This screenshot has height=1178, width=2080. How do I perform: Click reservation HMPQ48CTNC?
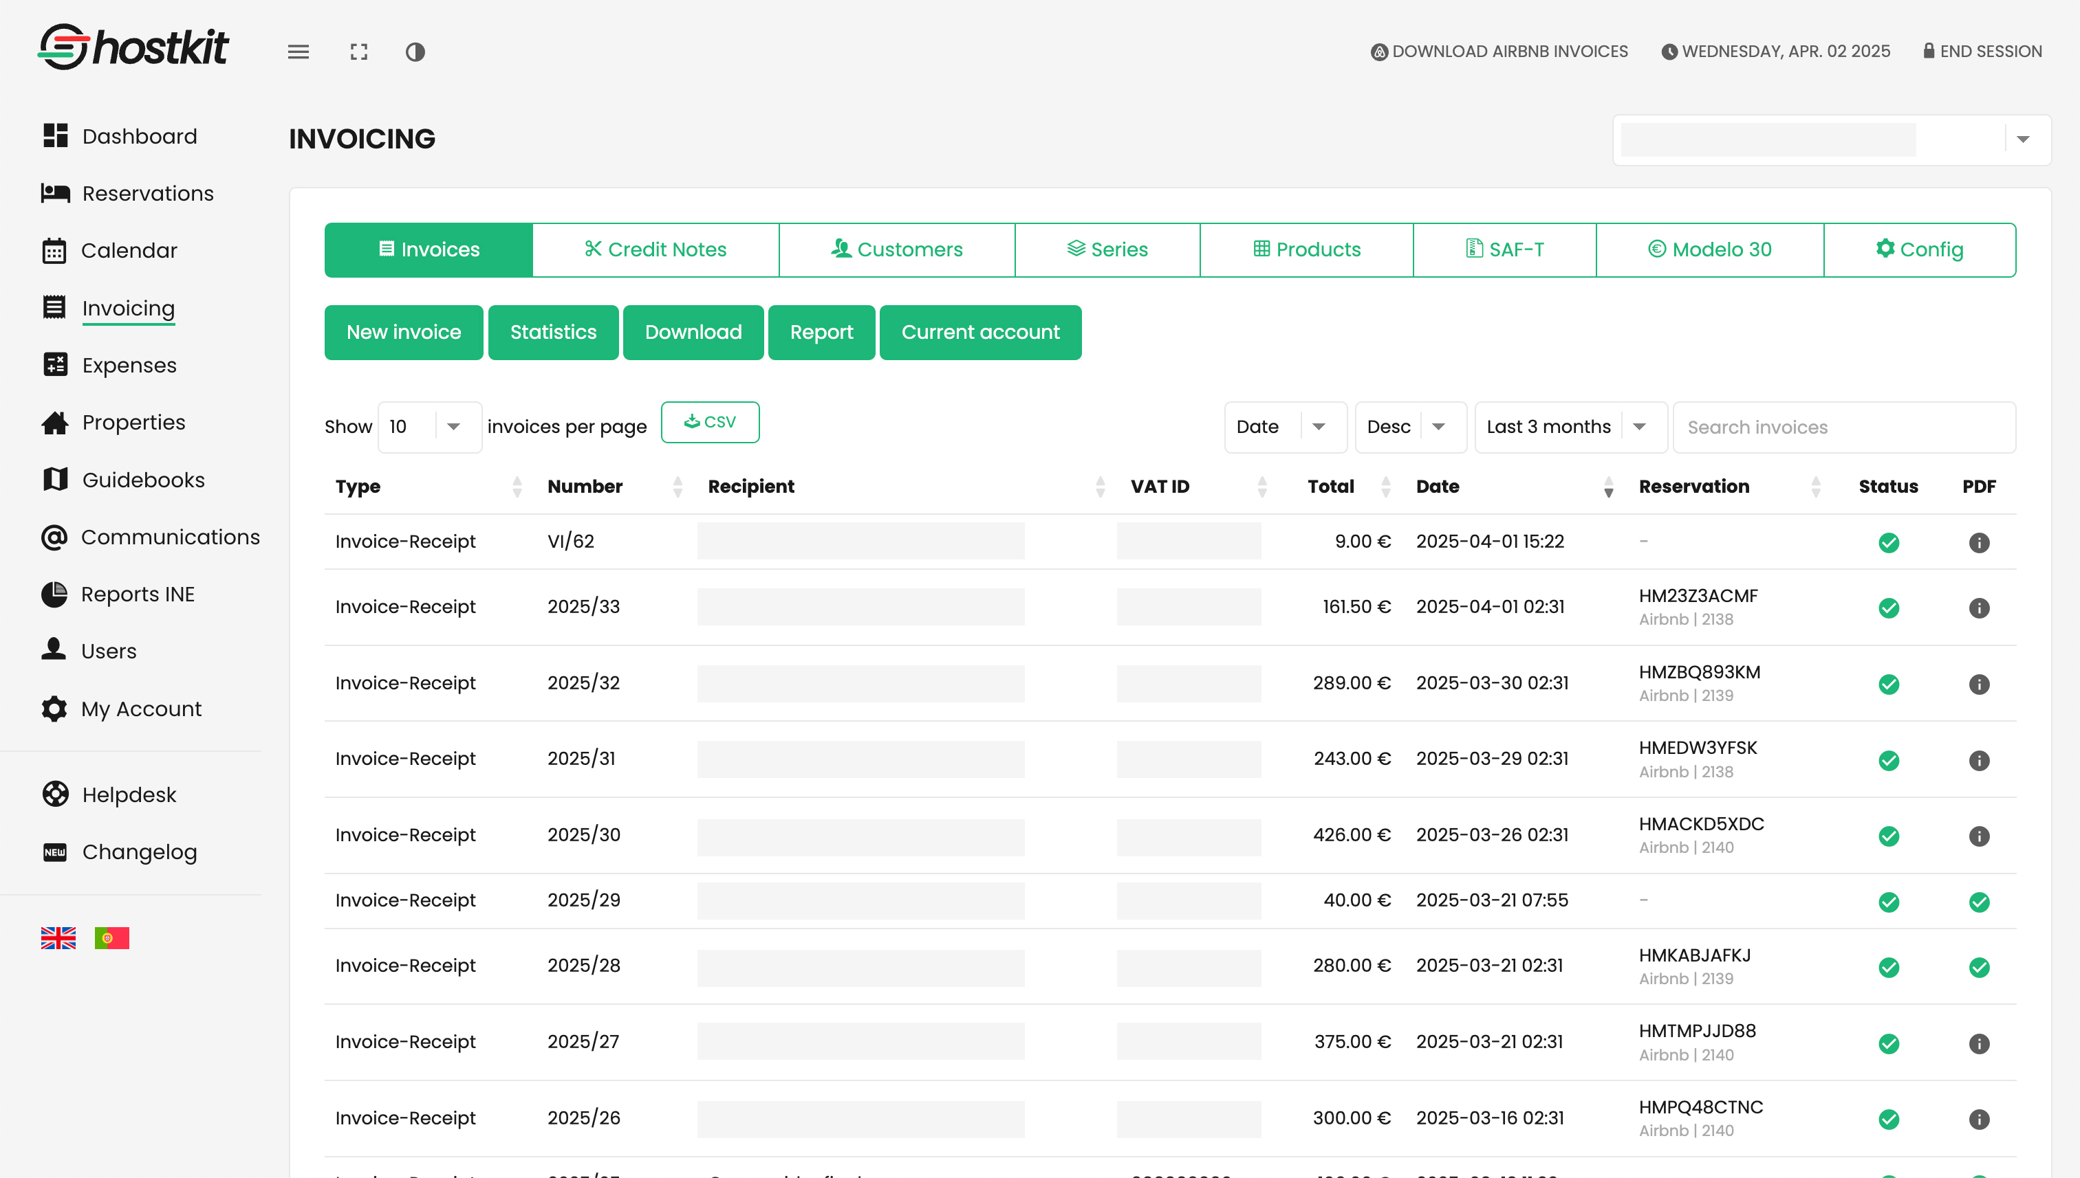click(x=1701, y=1108)
